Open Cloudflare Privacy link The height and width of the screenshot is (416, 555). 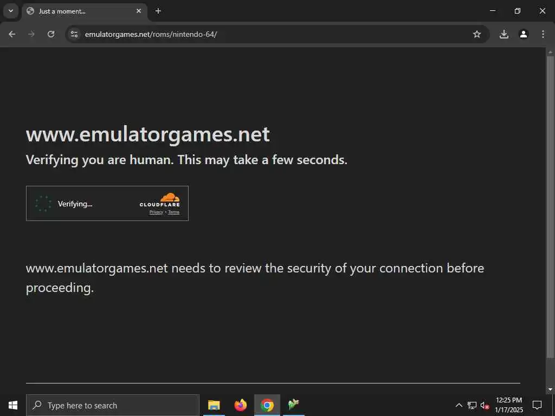[156, 212]
